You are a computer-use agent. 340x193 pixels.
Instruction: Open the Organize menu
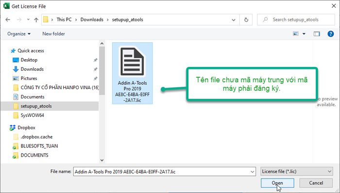pos(19,34)
